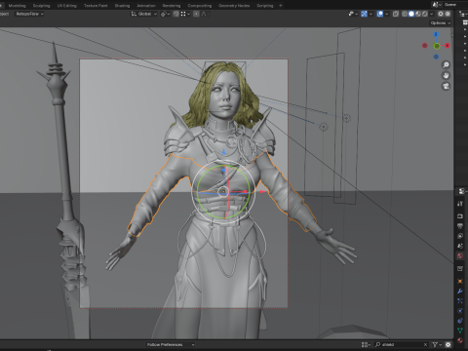Click the negative X axis gizmo dot
Screen dimensions: 468x351
[425, 46]
